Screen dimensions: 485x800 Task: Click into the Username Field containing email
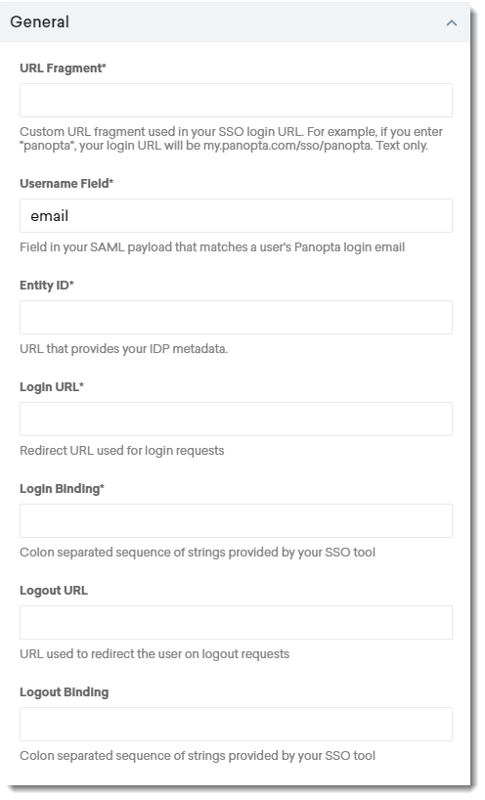[236, 216]
